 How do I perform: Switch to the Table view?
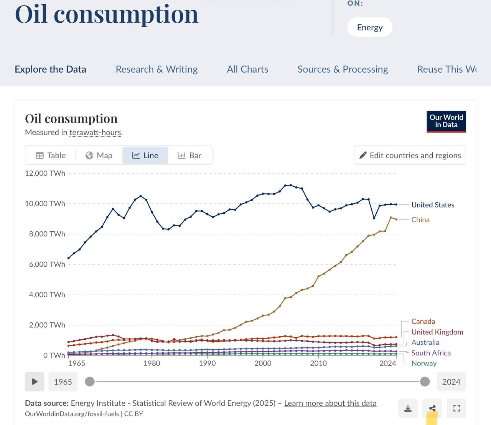(51, 155)
